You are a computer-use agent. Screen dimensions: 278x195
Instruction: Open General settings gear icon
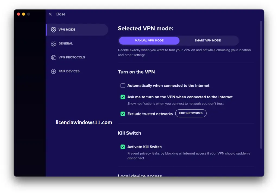coord(53,43)
